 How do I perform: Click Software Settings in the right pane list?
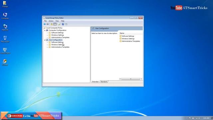click(128, 36)
